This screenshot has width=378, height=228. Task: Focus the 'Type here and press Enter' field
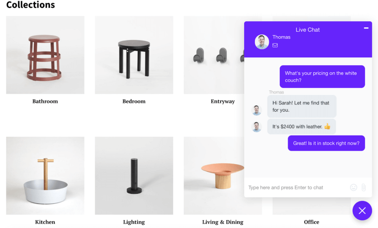pos(297,187)
